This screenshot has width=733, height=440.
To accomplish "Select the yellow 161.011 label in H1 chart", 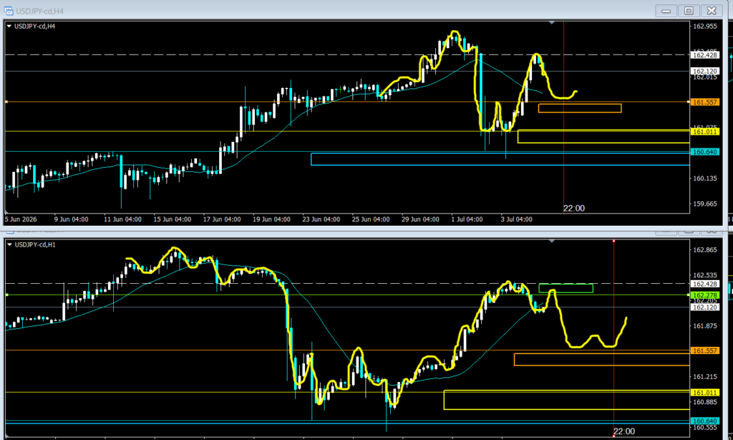I will pos(704,393).
